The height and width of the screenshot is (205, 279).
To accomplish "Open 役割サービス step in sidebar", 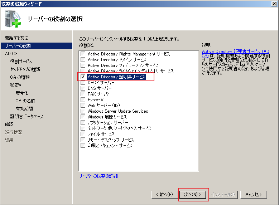I will click(21, 61).
